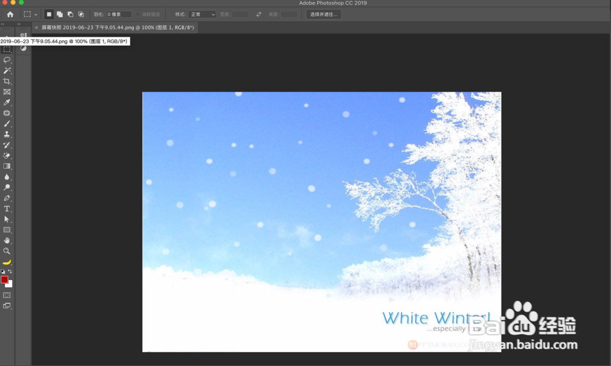Toggle Quick Mask mode

(x=7, y=295)
